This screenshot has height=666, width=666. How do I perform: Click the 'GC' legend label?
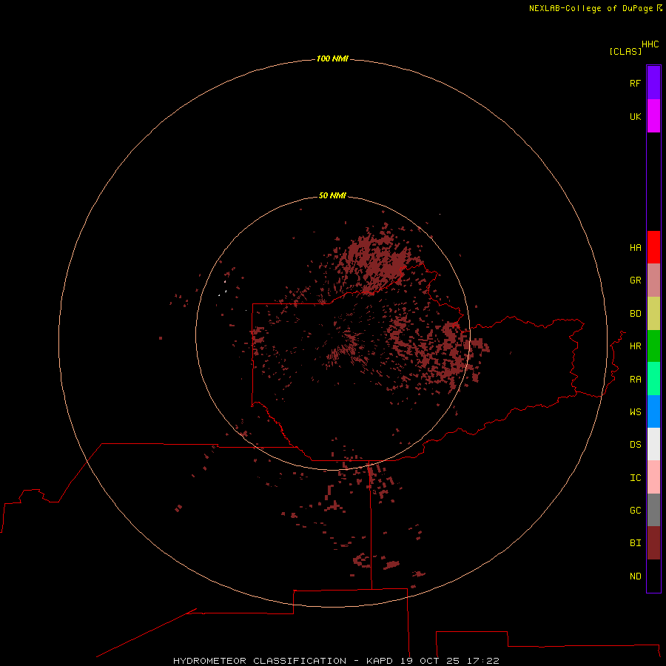635,511
